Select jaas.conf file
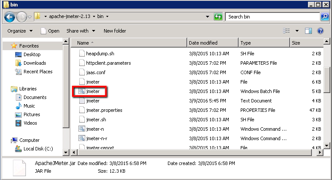Image resolution: width=332 pixels, height=180 pixels. [96, 72]
